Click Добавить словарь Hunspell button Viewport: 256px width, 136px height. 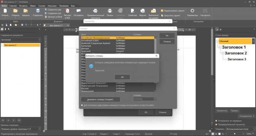(x=101, y=100)
